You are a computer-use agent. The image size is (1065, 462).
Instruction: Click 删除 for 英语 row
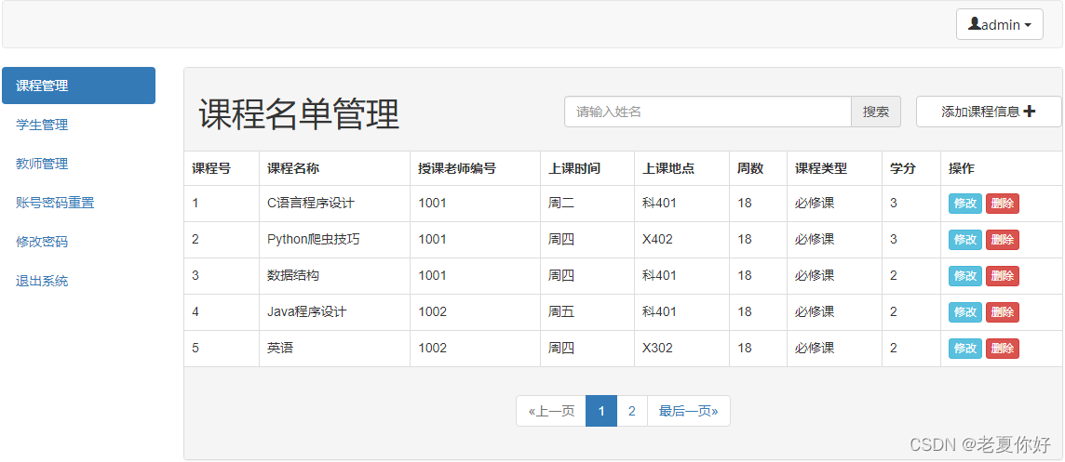[x=1003, y=348]
